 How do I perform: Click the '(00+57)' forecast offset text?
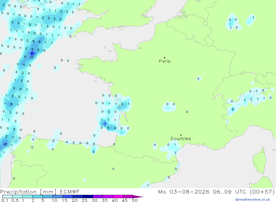pos(262,192)
